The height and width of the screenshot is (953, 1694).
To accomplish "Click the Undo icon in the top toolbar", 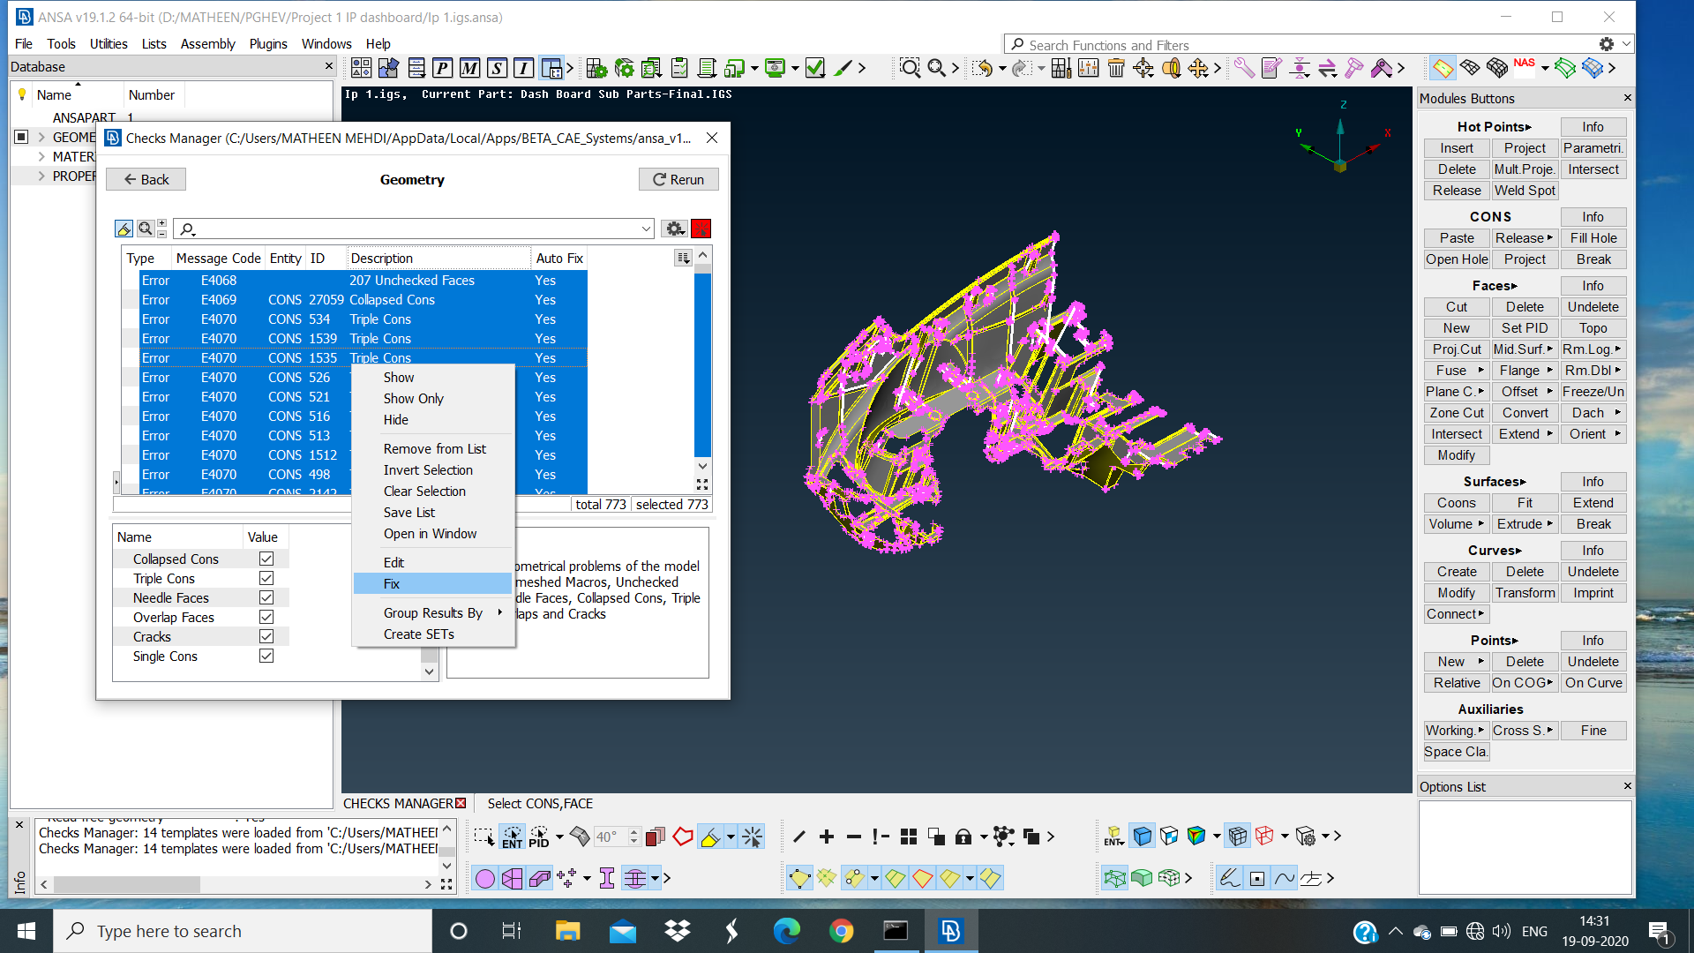I will tap(984, 67).
